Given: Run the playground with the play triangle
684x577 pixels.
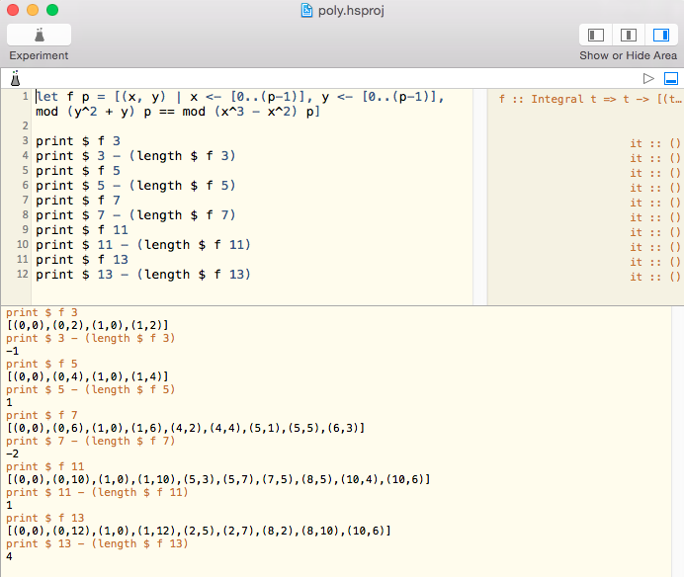Looking at the screenshot, I should pos(648,78).
